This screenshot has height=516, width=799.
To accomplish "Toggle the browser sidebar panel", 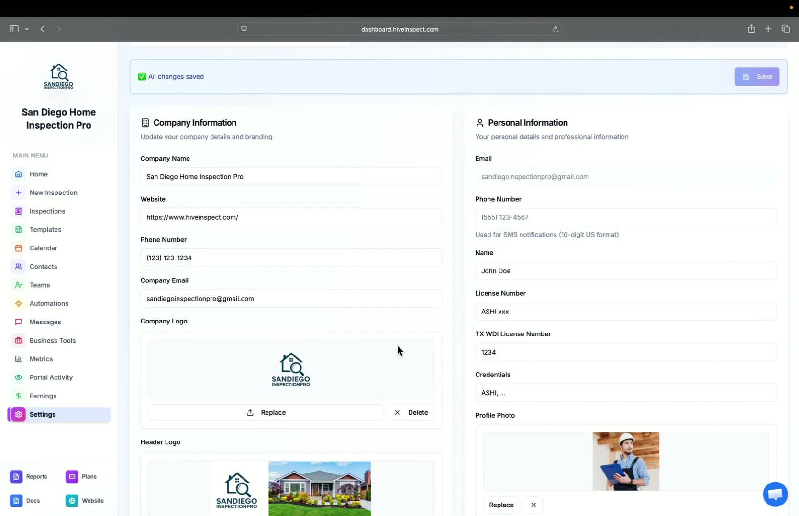I will (14, 29).
